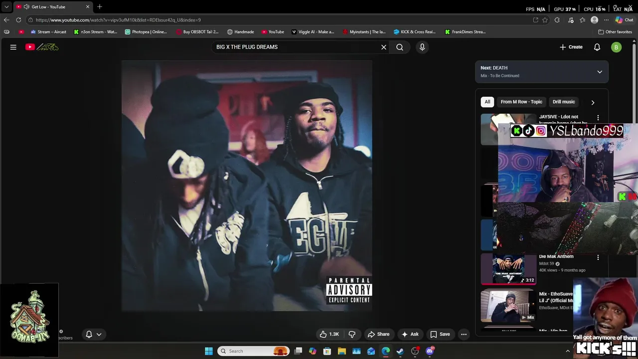Click the YouTube logo home link
Viewport: 638px width, 359px height.
42,47
